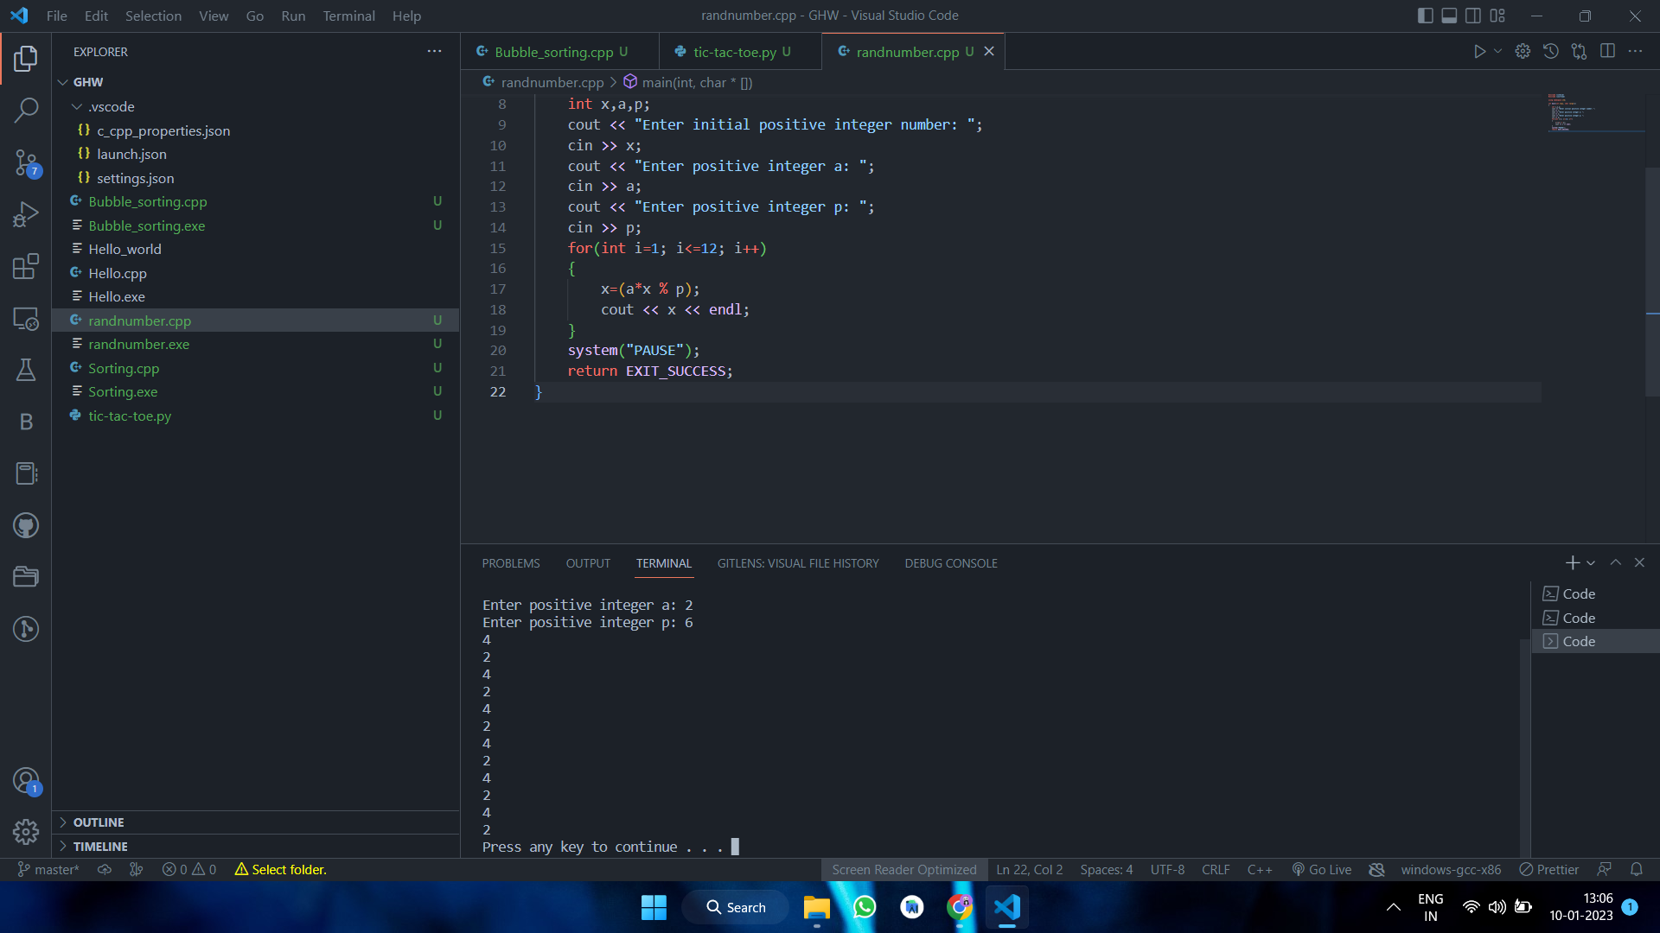Open Sorting.cpp from the explorer
This screenshot has height=933, width=1660.
(x=124, y=368)
